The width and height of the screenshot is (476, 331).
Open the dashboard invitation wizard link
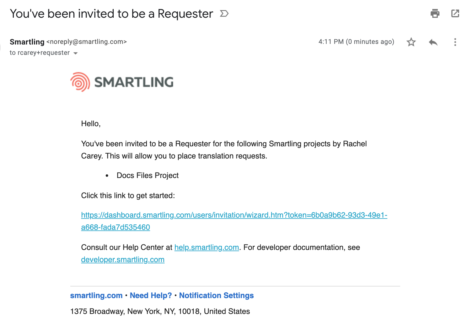point(234,221)
